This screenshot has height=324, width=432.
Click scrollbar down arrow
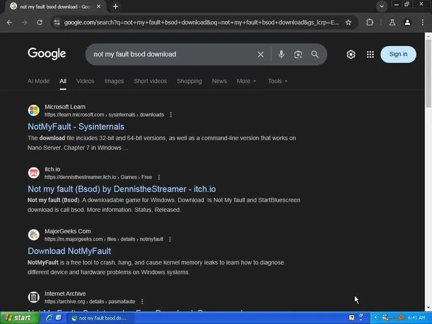click(x=428, y=308)
